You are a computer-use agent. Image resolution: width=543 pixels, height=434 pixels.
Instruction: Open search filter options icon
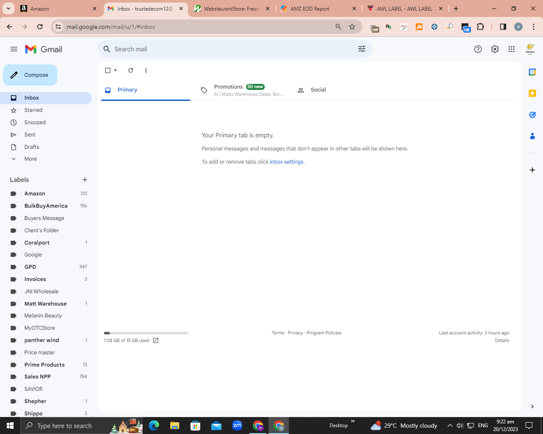click(x=362, y=49)
